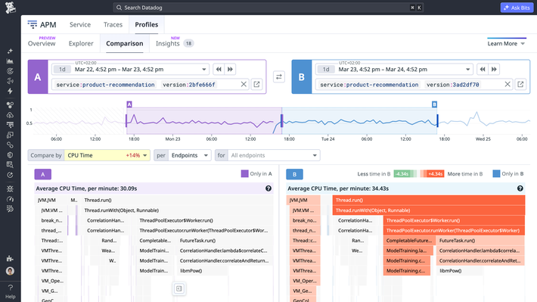Click the 1d preset badge for profile B

coord(326,69)
